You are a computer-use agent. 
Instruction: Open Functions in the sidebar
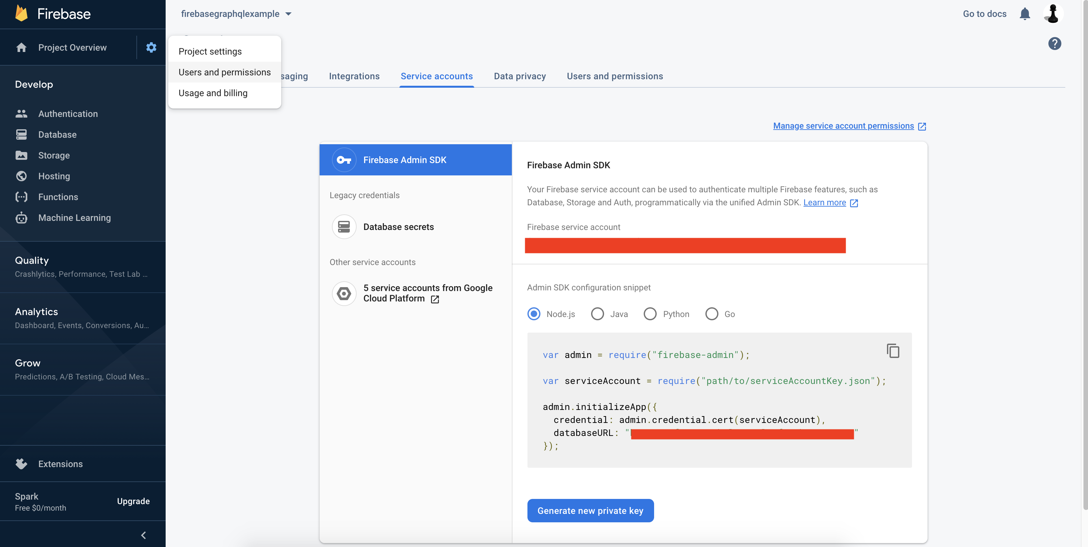click(58, 197)
